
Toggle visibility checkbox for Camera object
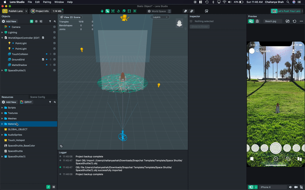click(55, 27)
